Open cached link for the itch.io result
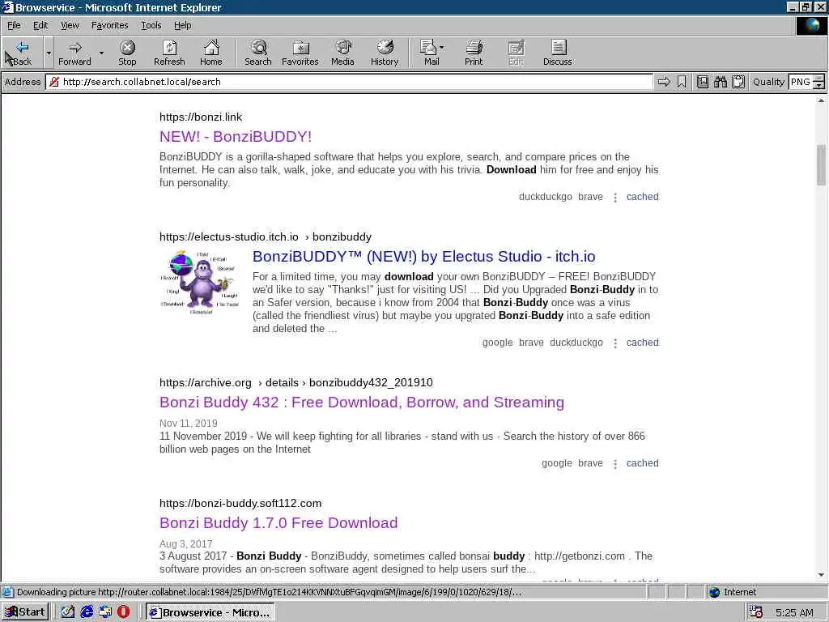Viewport: 829px width, 622px height. pos(642,343)
